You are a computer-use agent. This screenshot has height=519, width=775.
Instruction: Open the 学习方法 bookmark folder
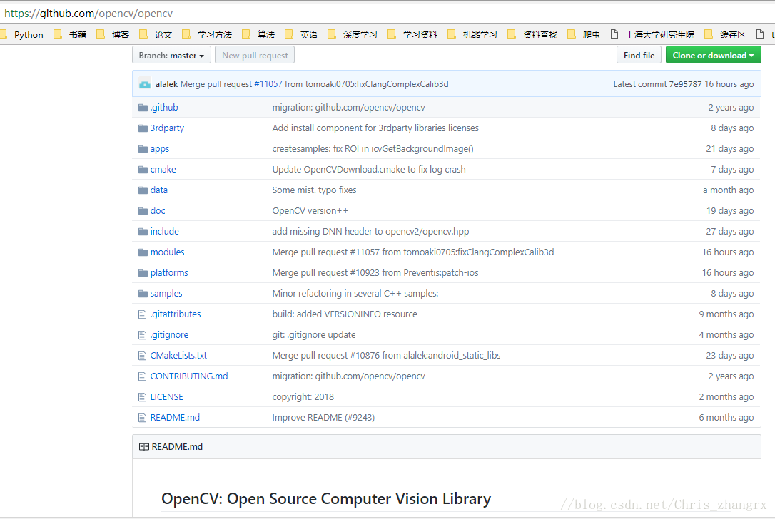pos(208,34)
